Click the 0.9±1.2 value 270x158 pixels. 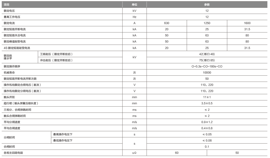coord(207,122)
